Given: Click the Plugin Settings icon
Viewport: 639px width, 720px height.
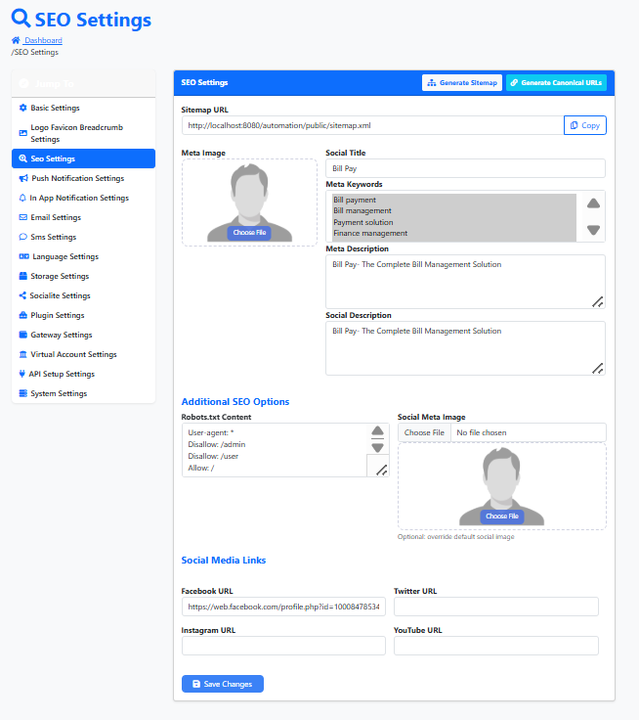Looking at the screenshot, I should pyautogui.click(x=22, y=315).
